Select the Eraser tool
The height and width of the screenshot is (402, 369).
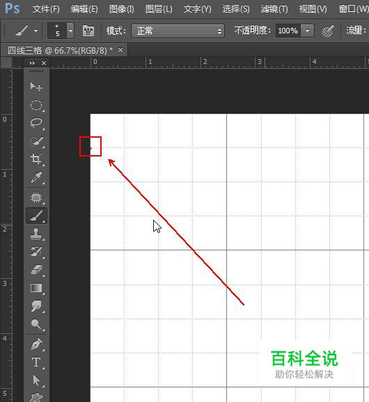(x=36, y=270)
